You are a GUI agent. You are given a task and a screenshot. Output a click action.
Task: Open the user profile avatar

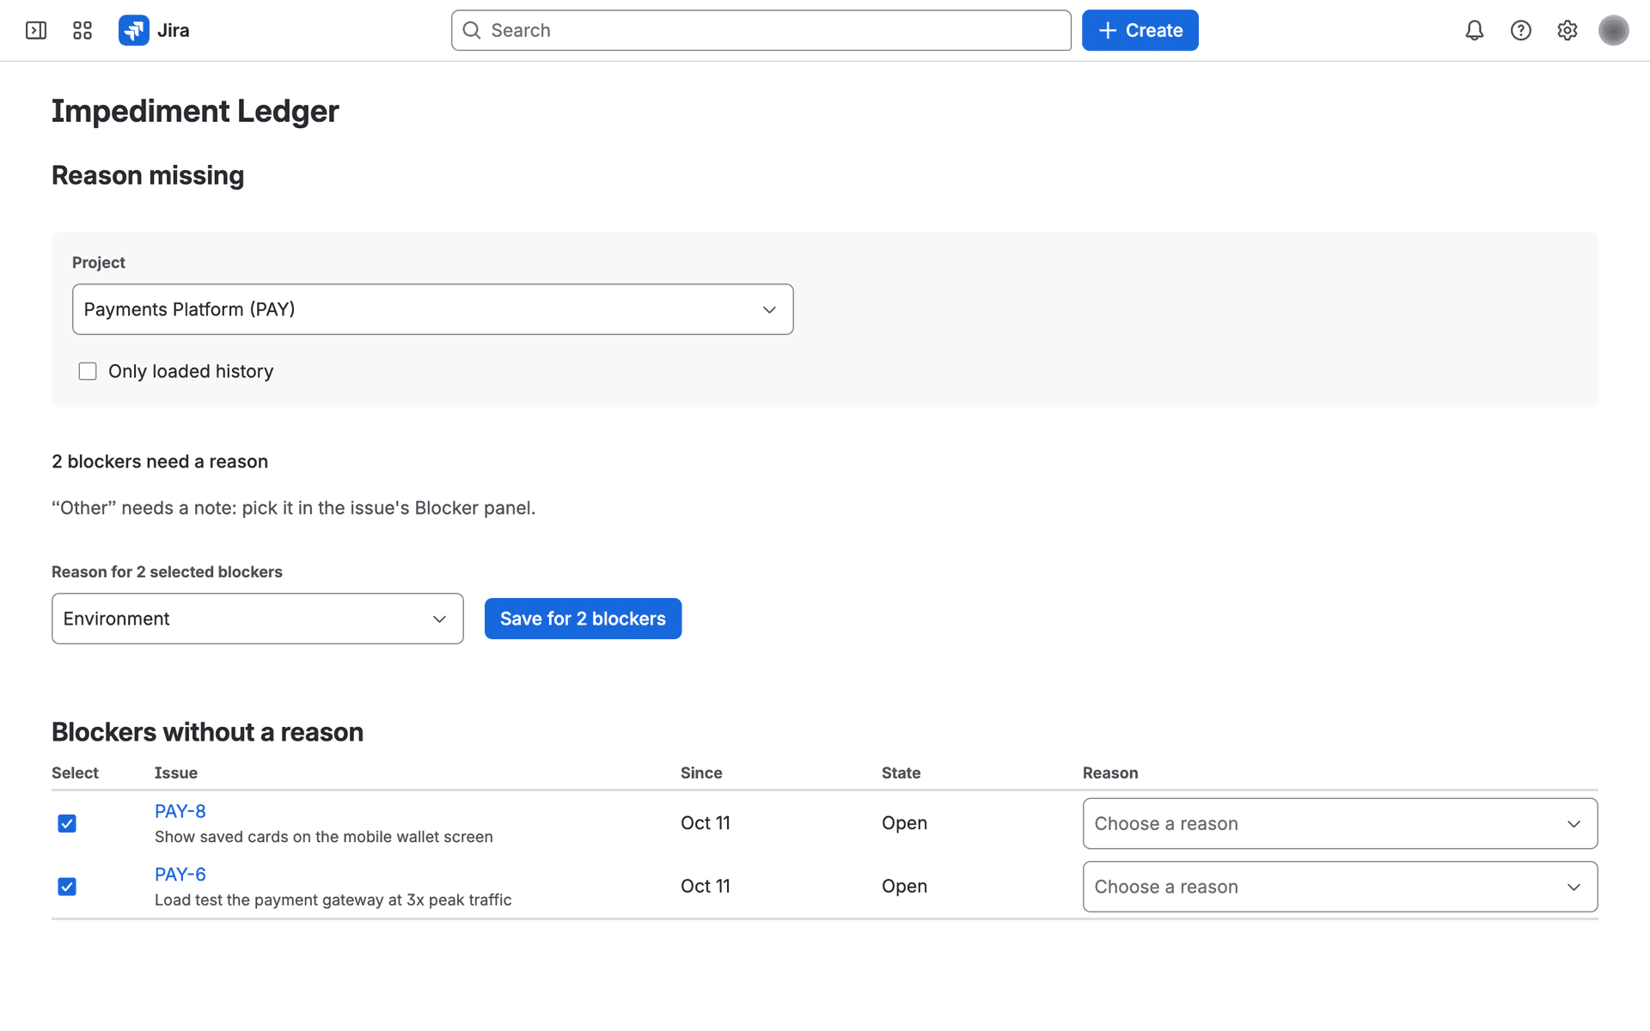(1614, 31)
